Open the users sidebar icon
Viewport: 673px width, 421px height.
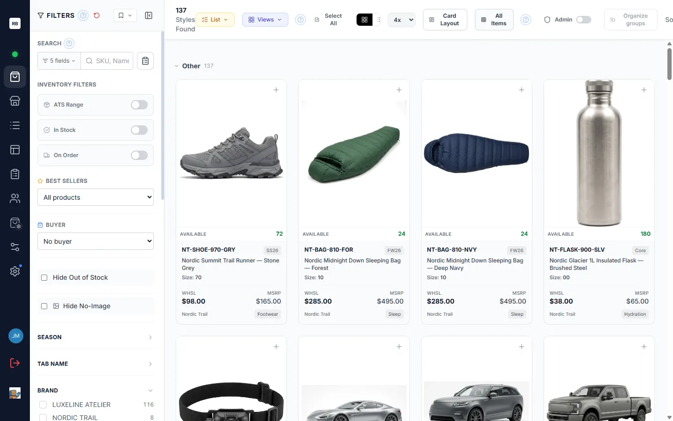(15, 198)
